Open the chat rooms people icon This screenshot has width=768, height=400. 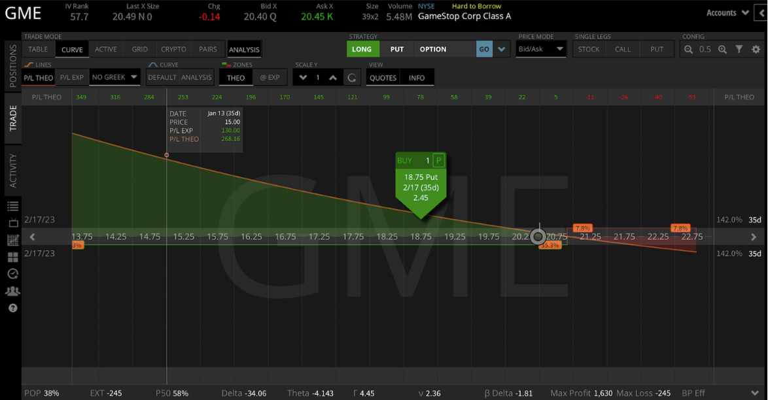pyautogui.click(x=12, y=291)
